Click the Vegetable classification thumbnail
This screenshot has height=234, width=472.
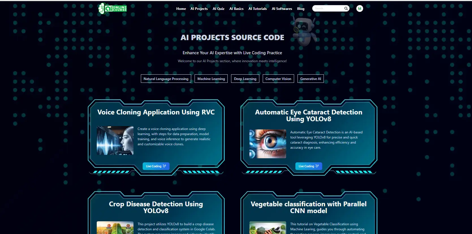(268, 227)
